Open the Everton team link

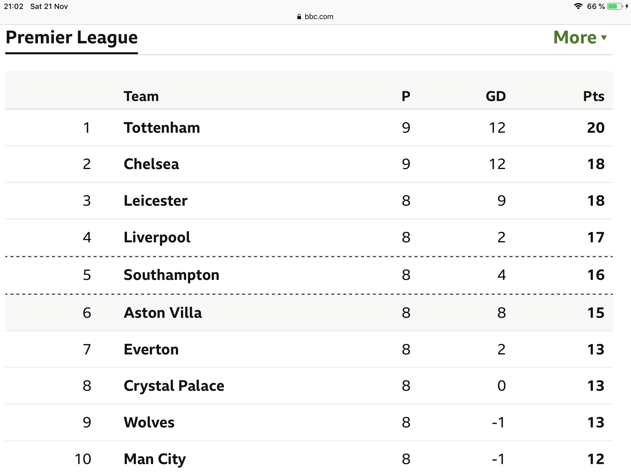[151, 349]
